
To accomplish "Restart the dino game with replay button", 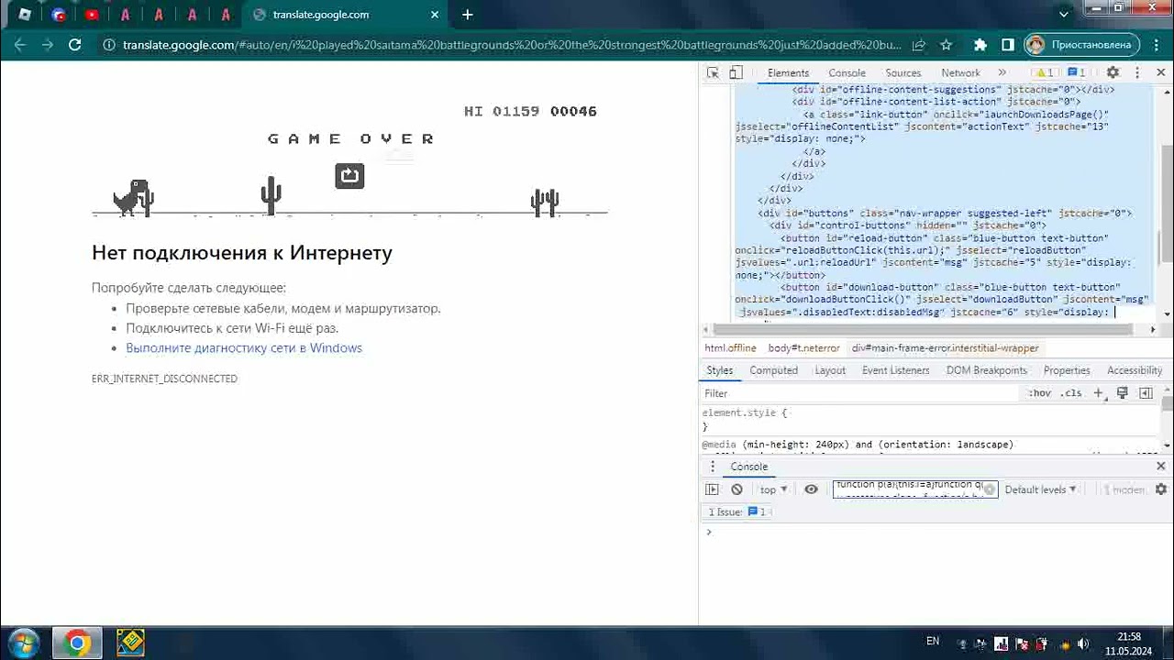I will coord(349,175).
